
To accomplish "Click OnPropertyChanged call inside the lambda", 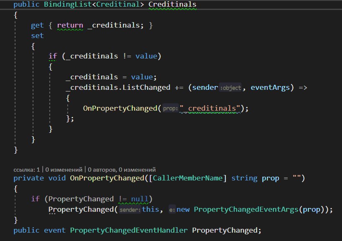I will (120, 109).
